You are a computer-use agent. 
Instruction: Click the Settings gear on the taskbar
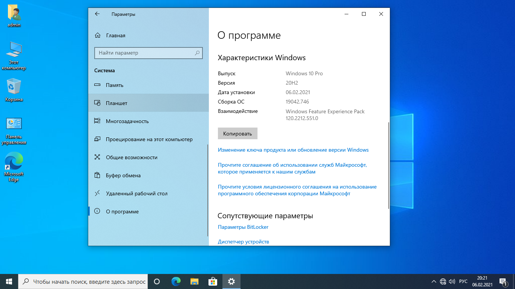[231, 281]
